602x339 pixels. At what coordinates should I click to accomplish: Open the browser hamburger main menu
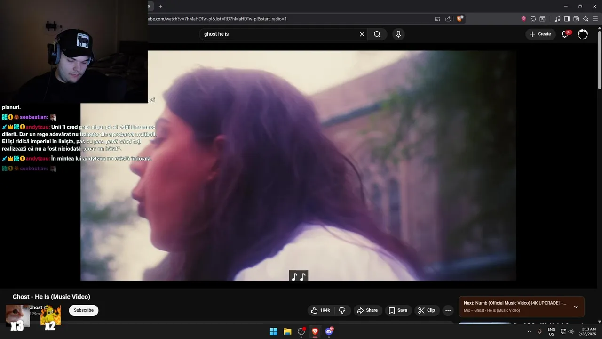[595, 19]
